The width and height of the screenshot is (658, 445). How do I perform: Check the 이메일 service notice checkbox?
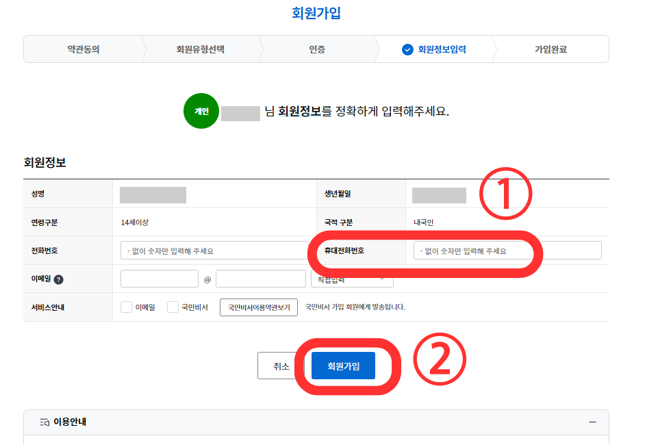(x=126, y=307)
